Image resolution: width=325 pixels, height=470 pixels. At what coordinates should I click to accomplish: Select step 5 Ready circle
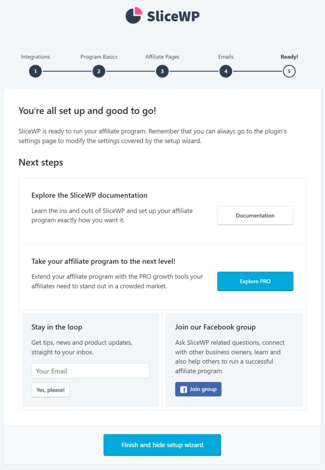point(289,71)
